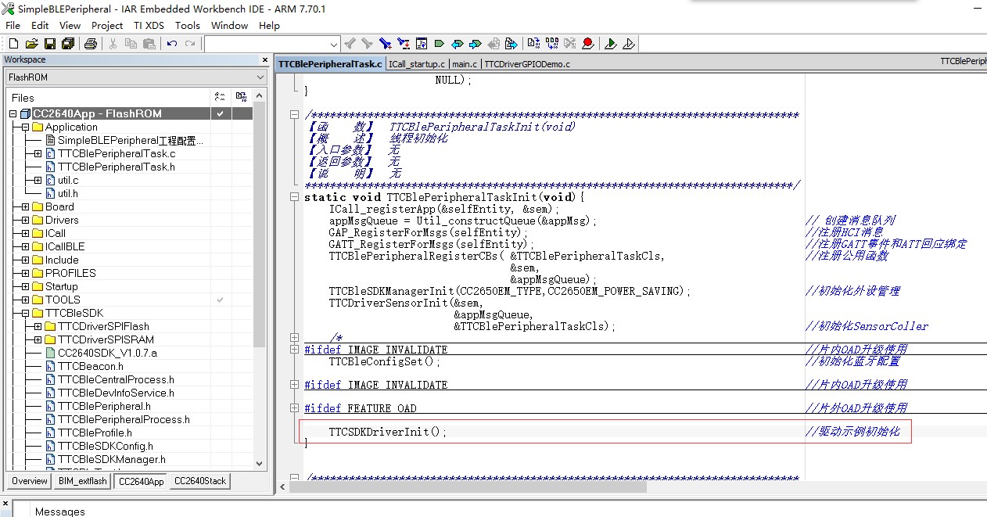Collapse TTCBlePeripheralTaskInit function in editor
The width and height of the screenshot is (987, 517).
pyautogui.click(x=294, y=197)
